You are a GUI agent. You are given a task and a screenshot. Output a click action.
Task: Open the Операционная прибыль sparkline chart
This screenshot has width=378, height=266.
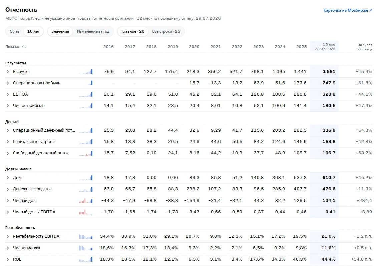coord(88,83)
